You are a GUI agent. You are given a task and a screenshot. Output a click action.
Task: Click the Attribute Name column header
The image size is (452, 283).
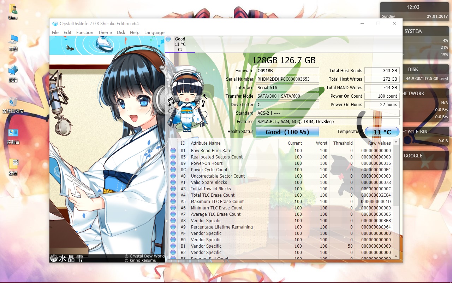coord(233,143)
